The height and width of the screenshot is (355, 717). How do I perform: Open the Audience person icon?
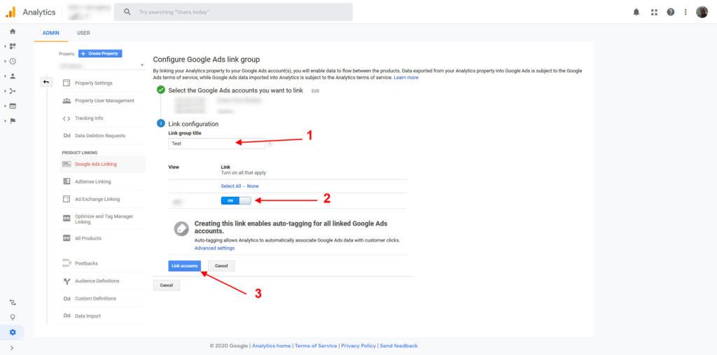13,76
